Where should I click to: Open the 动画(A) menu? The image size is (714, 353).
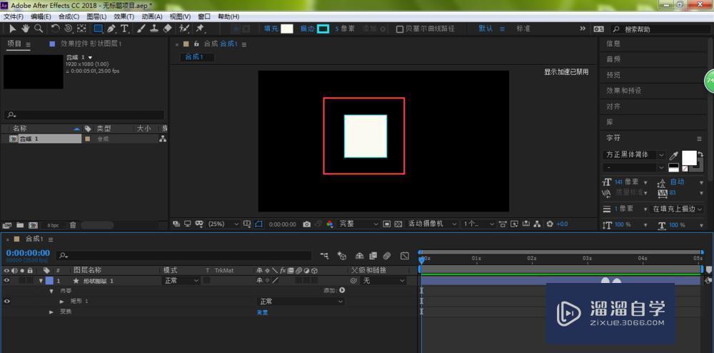coord(152,16)
